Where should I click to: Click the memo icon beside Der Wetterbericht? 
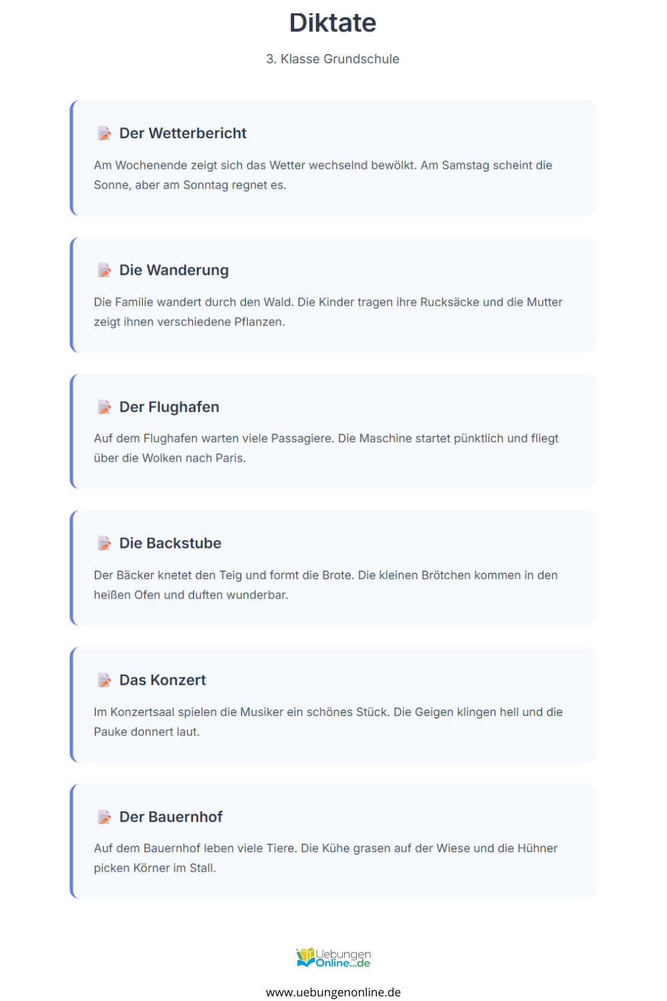pos(105,133)
